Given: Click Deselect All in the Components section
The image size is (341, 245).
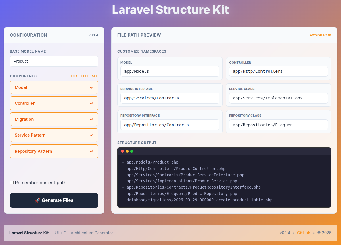Looking at the screenshot, I should [x=84, y=76].
